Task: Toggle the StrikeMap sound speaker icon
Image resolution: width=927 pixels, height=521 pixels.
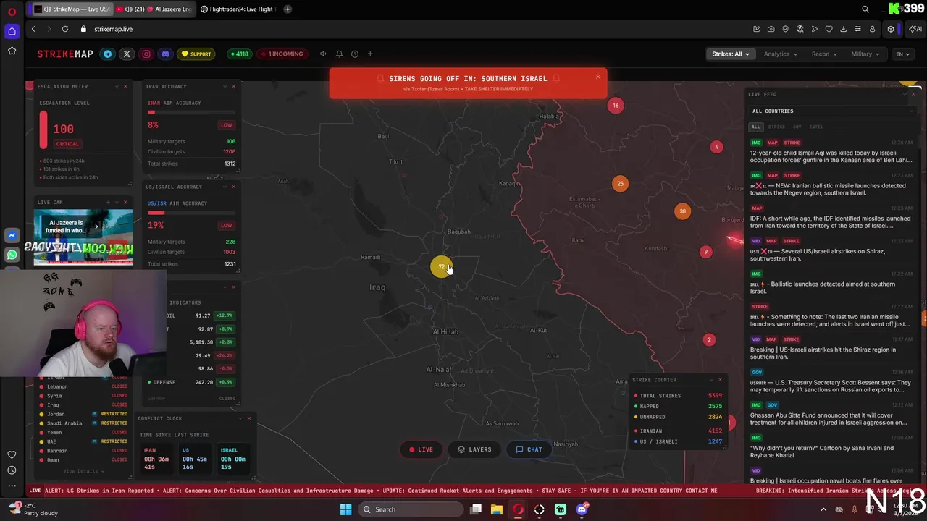Action: coord(323,54)
